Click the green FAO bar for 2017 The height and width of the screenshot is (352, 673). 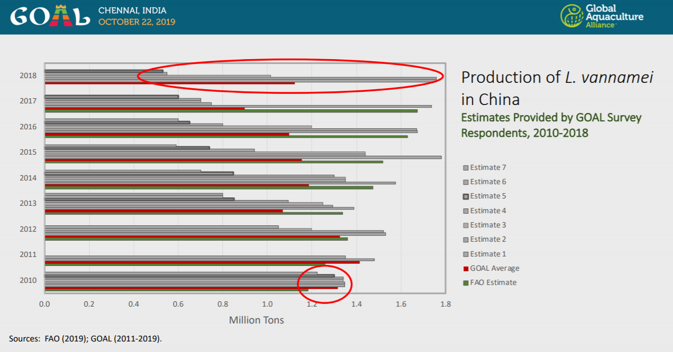(231, 111)
